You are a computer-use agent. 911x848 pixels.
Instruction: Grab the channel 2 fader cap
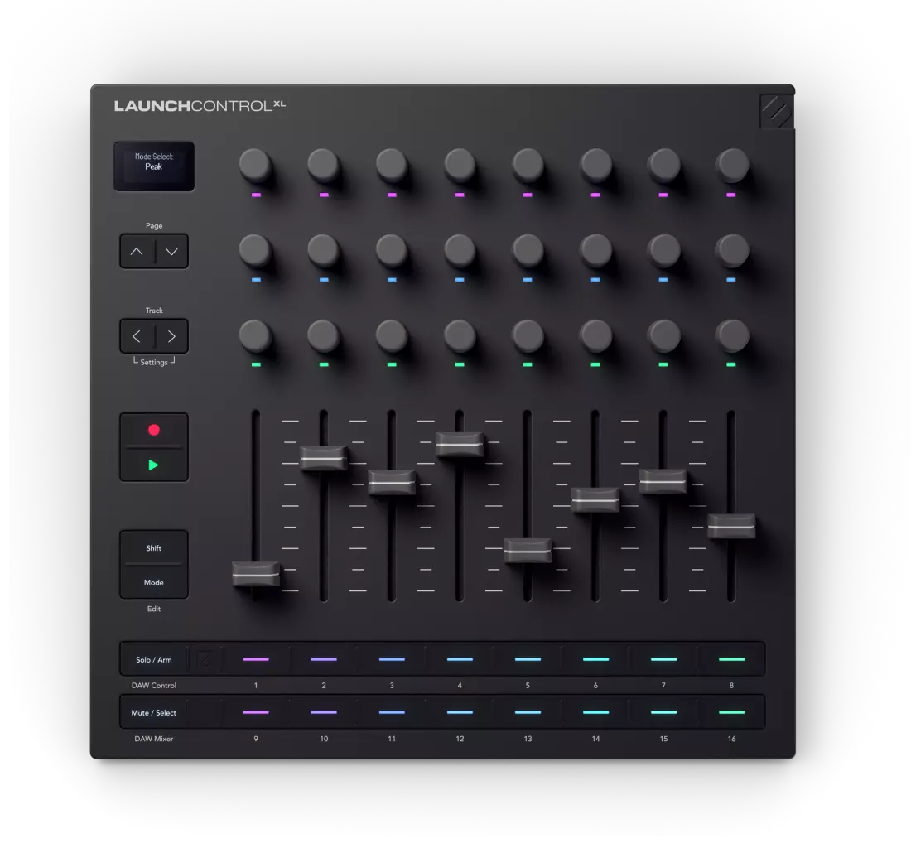click(x=324, y=458)
